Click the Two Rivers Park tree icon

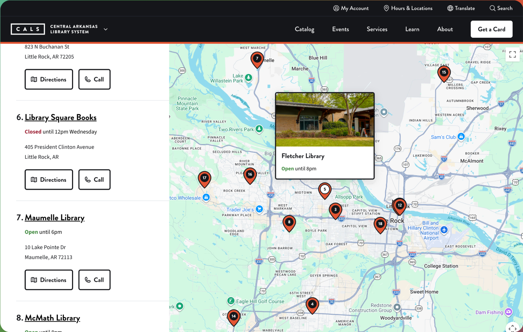pos(259,129)
